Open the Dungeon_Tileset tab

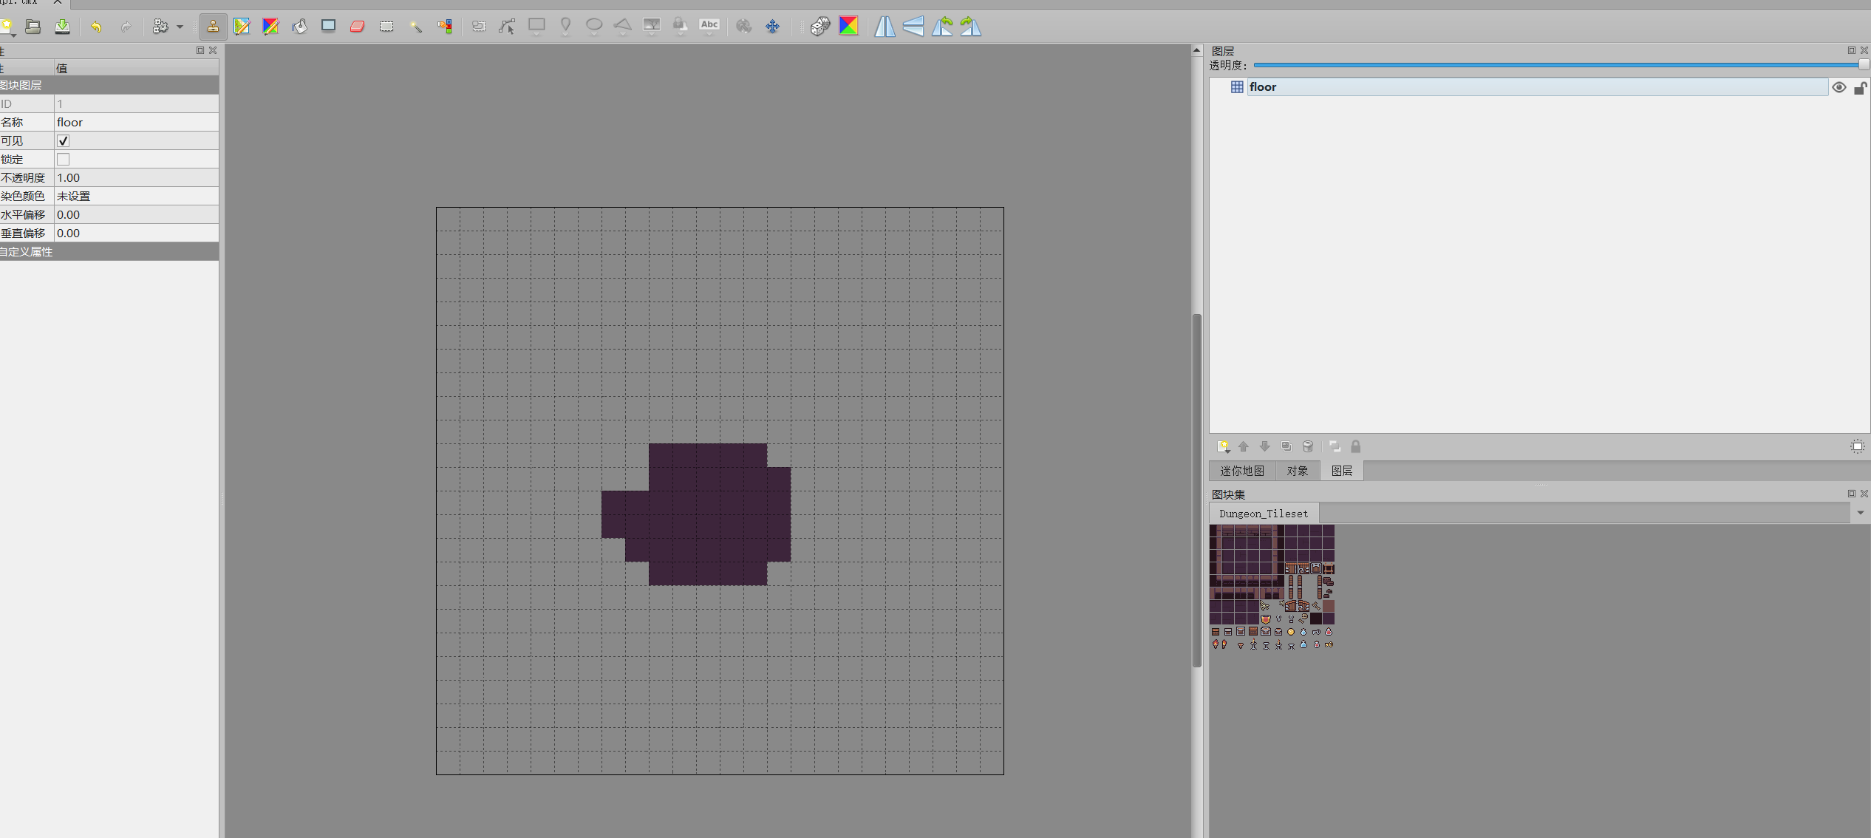tap(1264, 514)
